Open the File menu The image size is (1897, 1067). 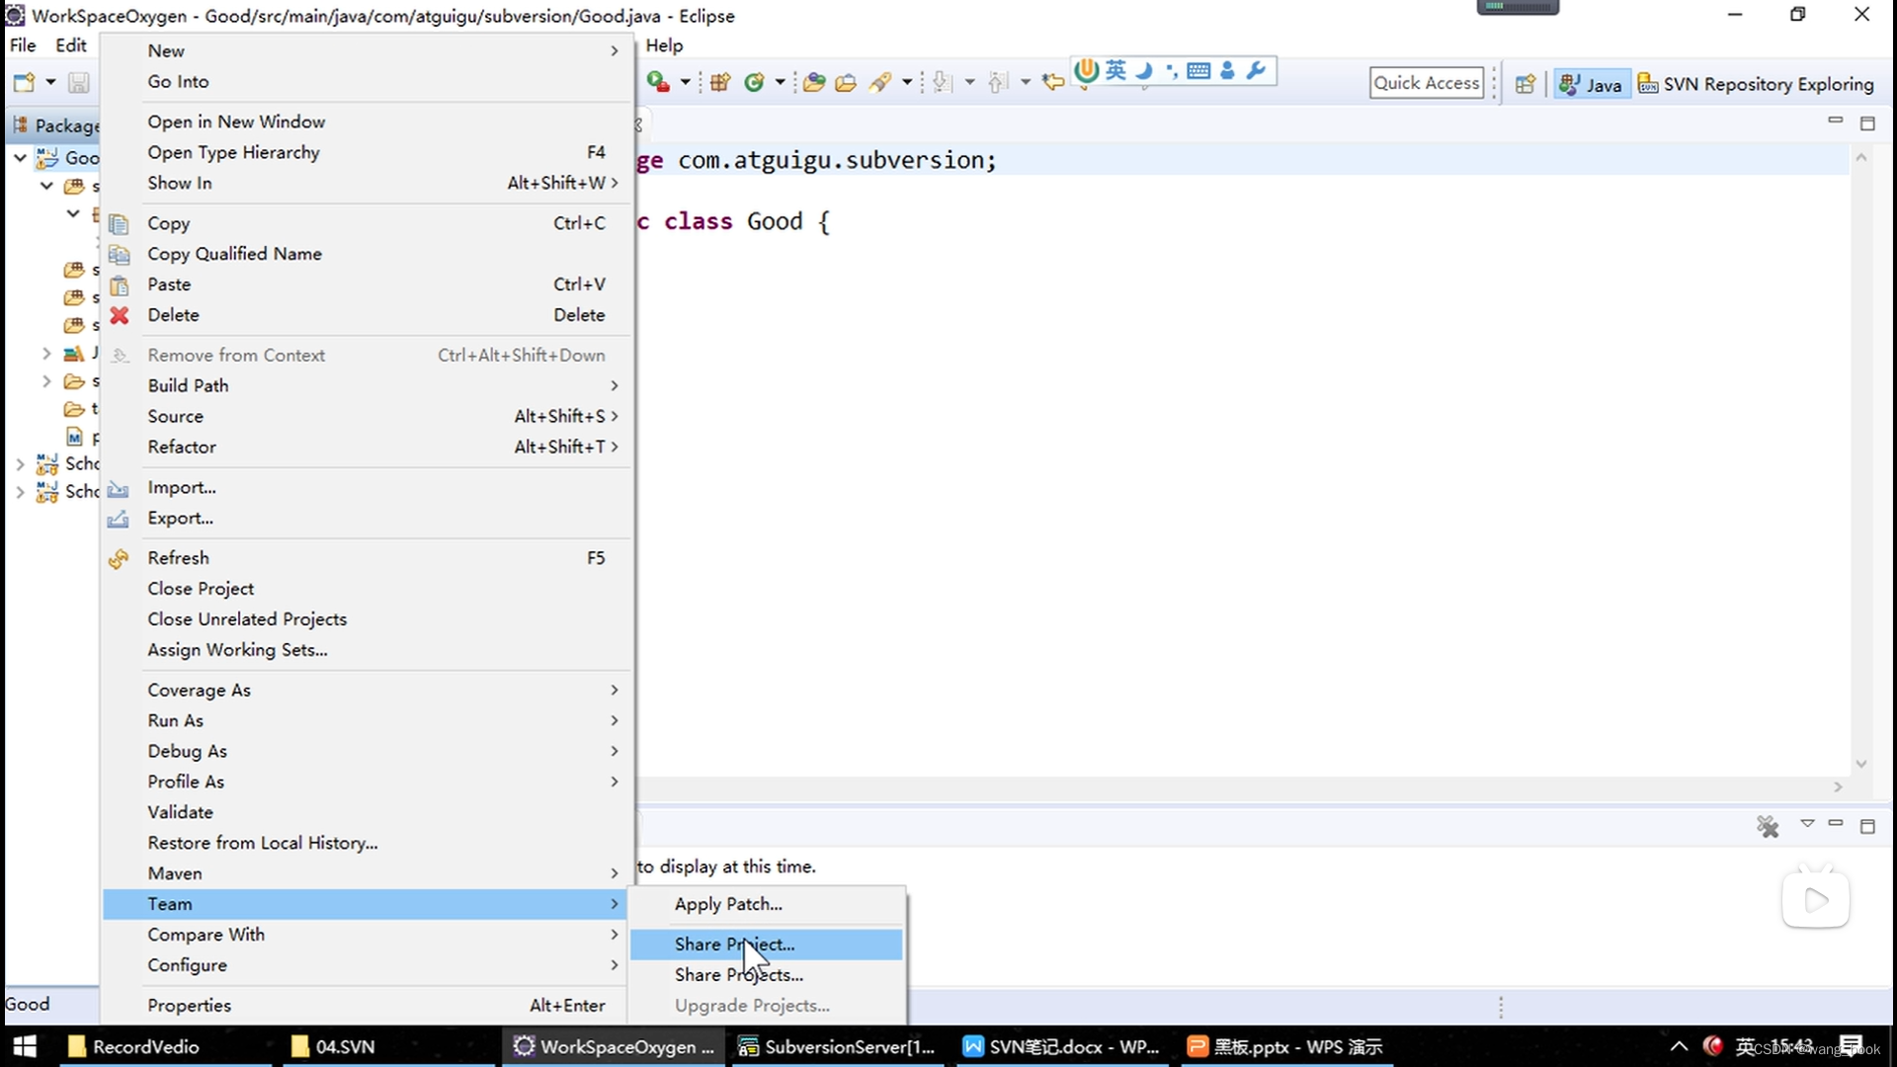[x=23, y=45]
